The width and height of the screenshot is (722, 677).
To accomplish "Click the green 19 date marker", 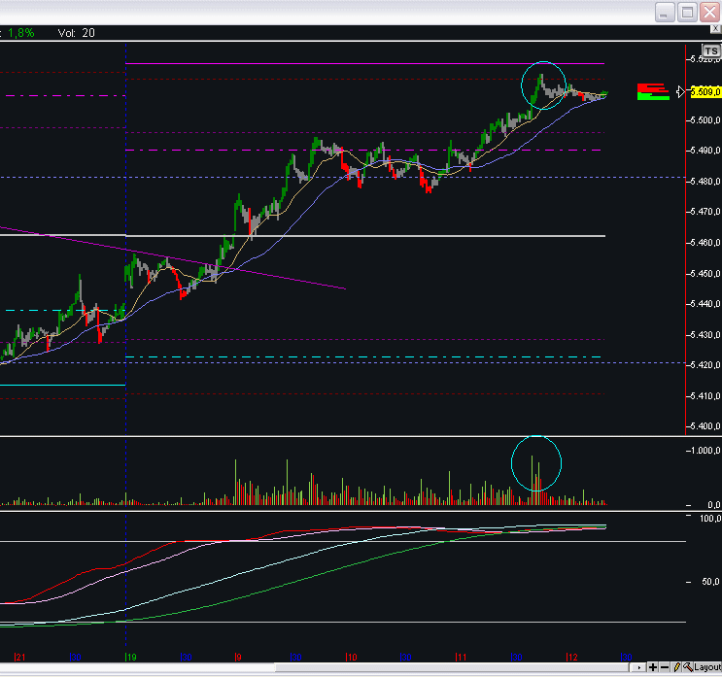I will (130, 657).
